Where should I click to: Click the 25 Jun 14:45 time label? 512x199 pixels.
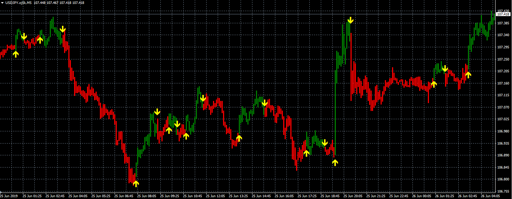(261, 196)
